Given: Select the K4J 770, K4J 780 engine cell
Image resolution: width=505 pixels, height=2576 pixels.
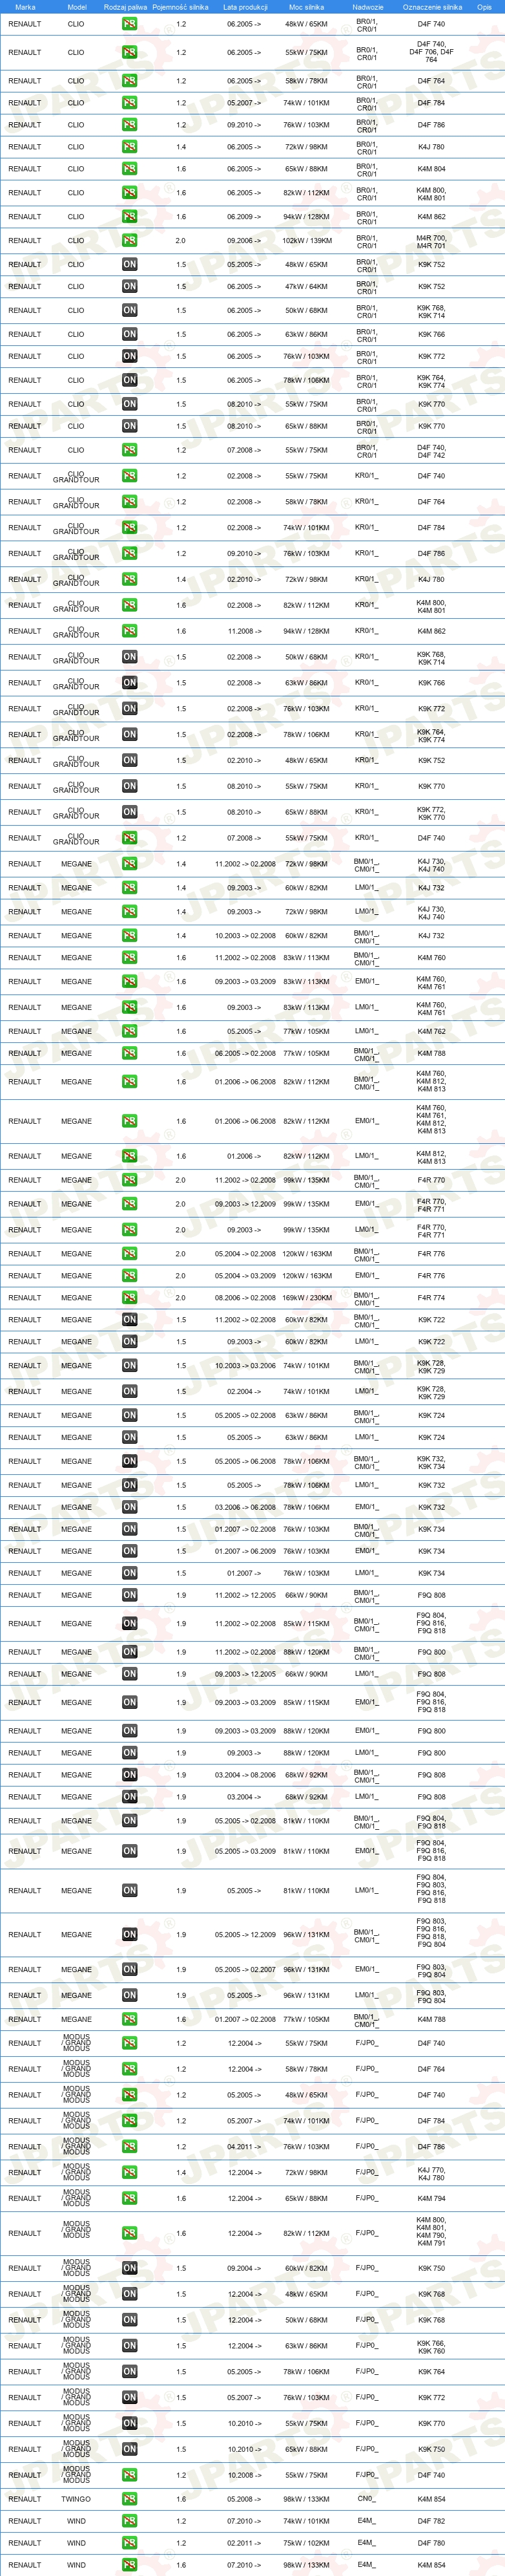Looking at the screenshot, I should 431,2173.
